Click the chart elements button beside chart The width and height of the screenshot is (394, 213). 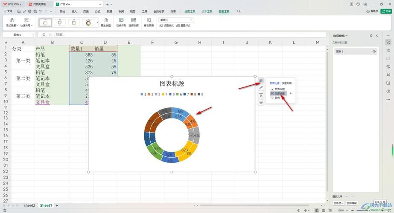pos(261,80)
